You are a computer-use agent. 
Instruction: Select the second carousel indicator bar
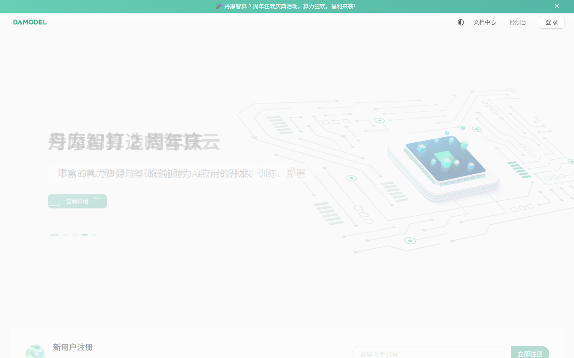(65, 235)
